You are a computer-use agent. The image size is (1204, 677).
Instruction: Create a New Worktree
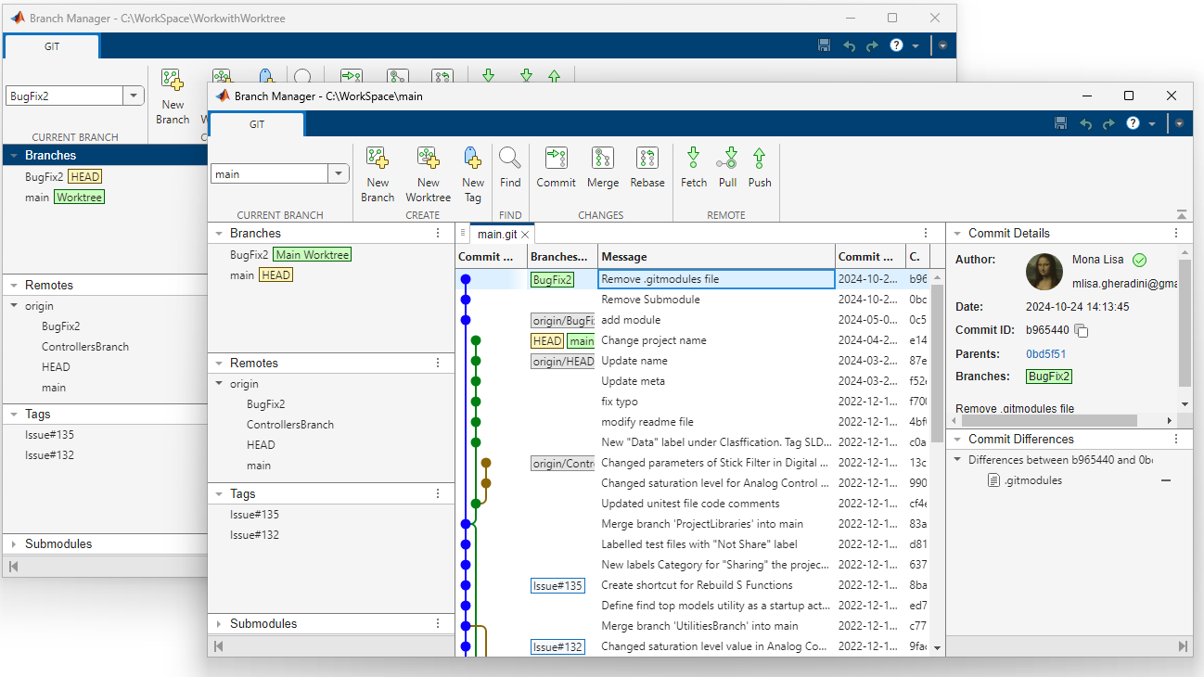pos(428,172)
